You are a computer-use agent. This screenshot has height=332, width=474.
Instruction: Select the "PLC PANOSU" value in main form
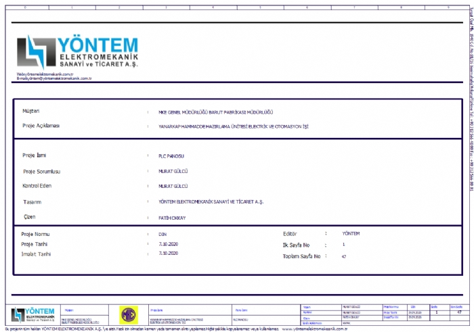pos(171,156)
